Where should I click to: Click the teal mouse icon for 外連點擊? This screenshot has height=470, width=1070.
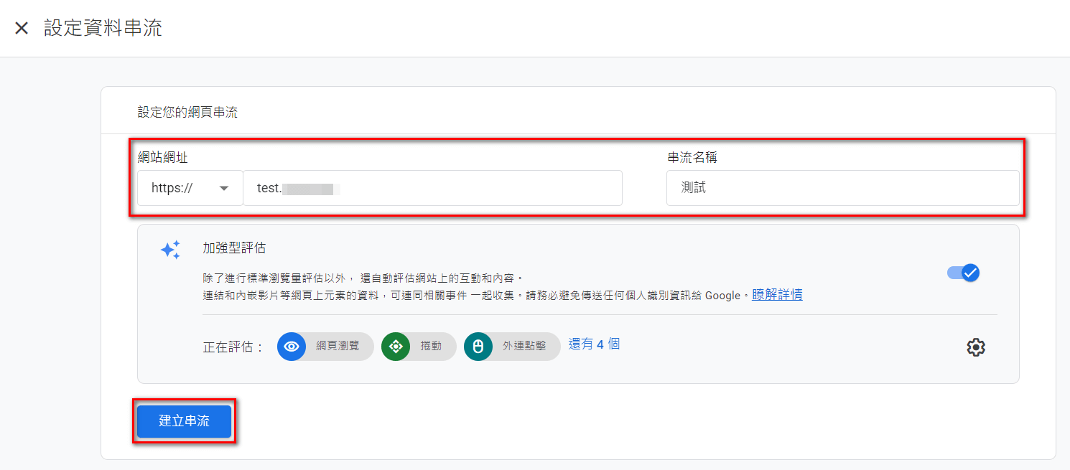pyautogui.click(x=478, y=347)
